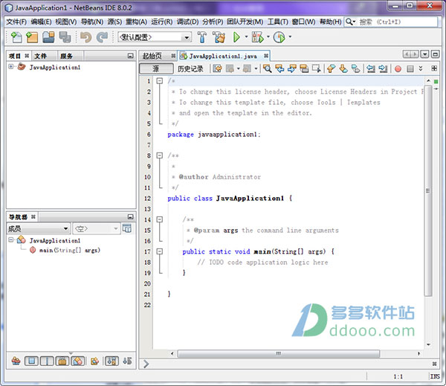Click Sort by Name button in navigator

coord(111,361)
